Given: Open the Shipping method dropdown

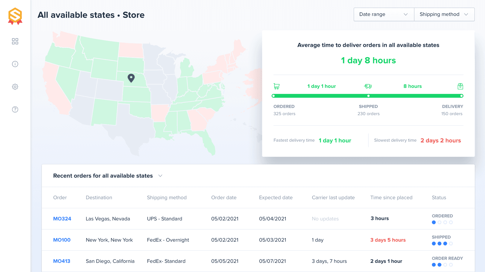Looking at the screenshot, I should pos(444,14).
